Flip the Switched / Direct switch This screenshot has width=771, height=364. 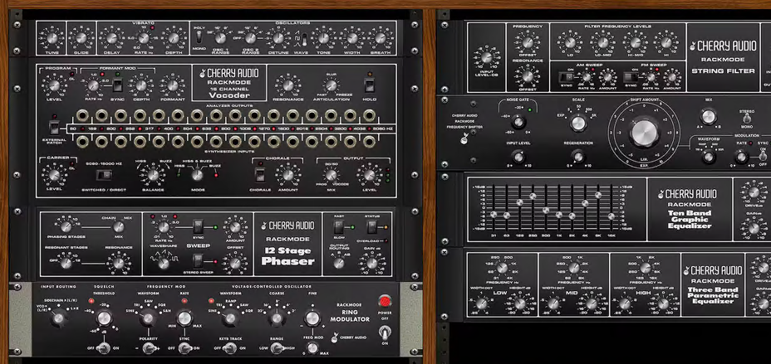coord(104,175)
